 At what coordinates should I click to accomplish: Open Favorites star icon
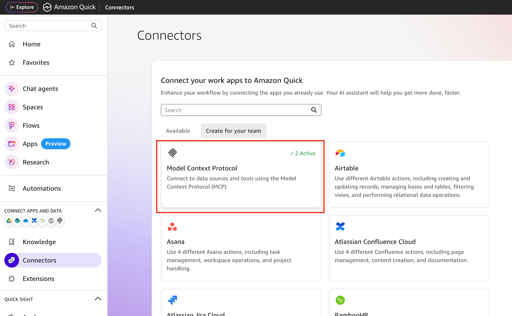(12, 63)
